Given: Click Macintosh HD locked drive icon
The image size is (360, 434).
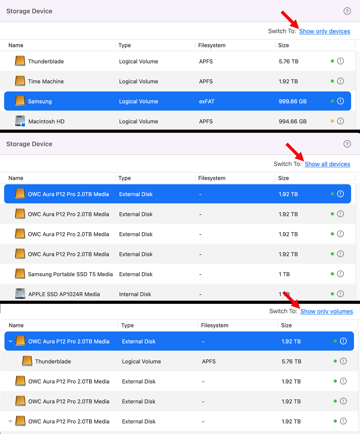Looking at the screenshot, I should click(x=20, y=121).
